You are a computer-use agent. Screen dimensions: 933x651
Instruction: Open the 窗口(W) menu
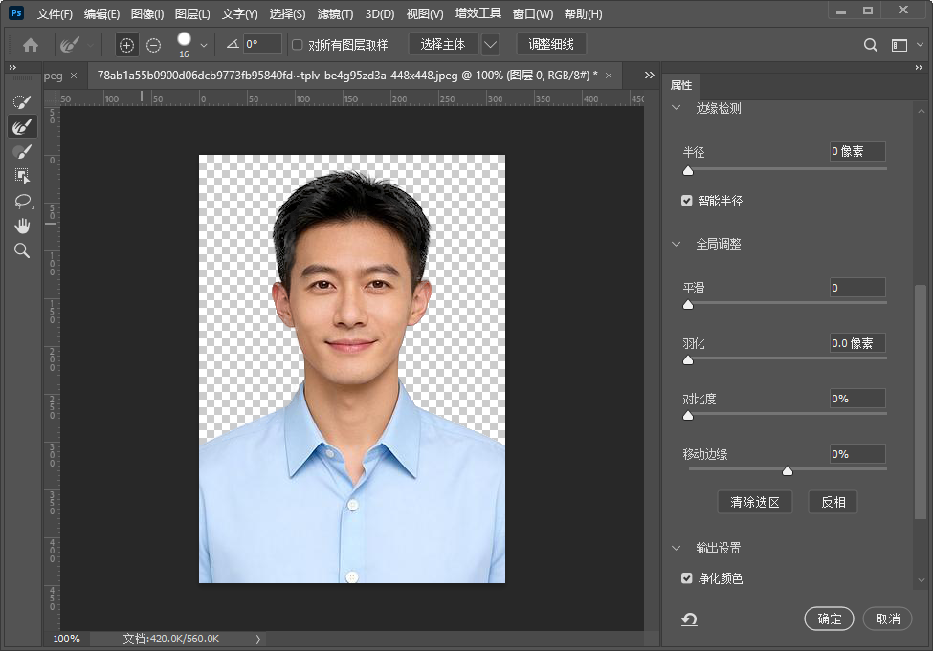point(533,13)
